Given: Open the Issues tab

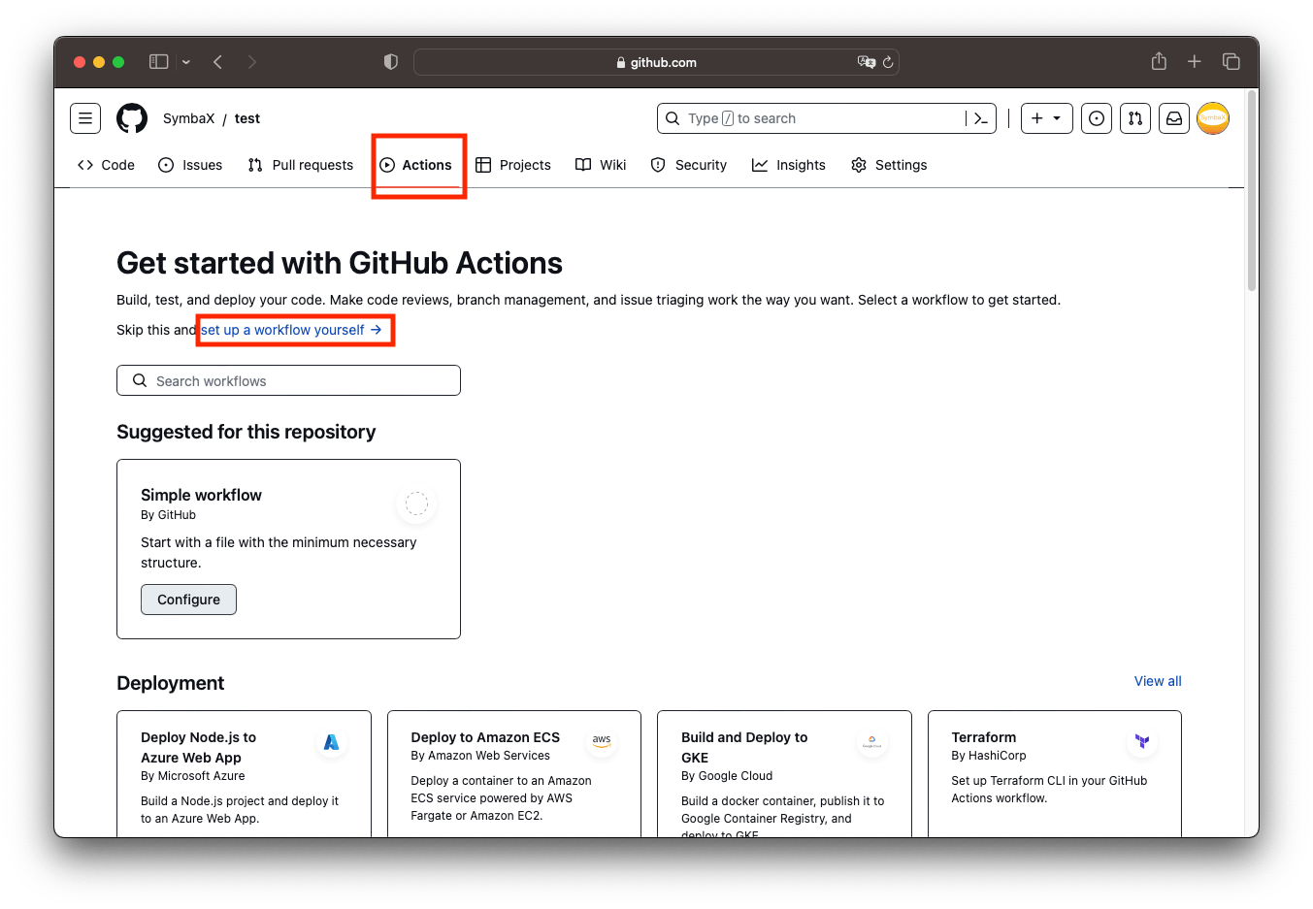Looking at the screenshot, I should tap(190, 165).
